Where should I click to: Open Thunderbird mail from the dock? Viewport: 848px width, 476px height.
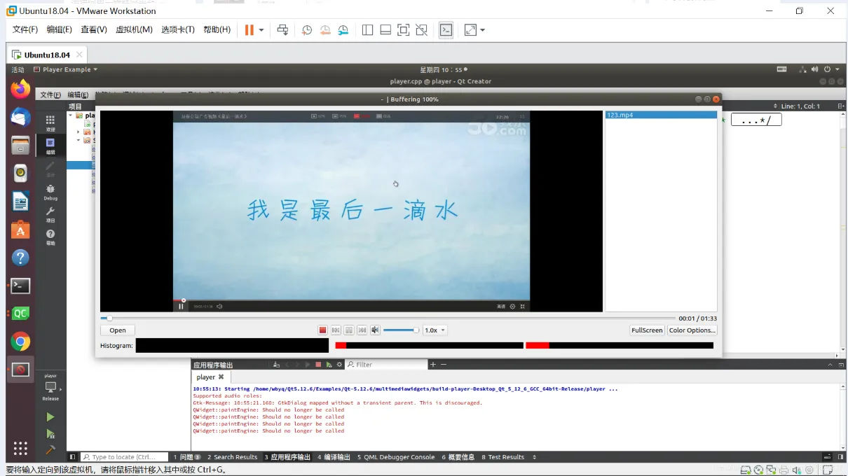coord(20,117)
